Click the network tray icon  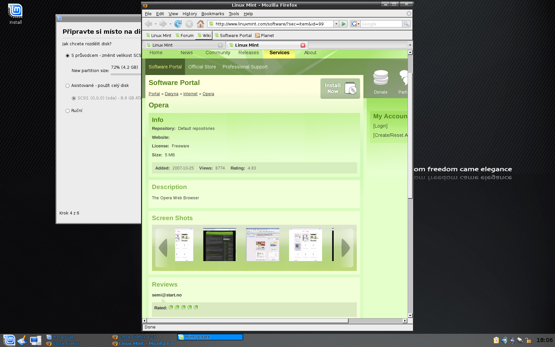coord(520,340)
